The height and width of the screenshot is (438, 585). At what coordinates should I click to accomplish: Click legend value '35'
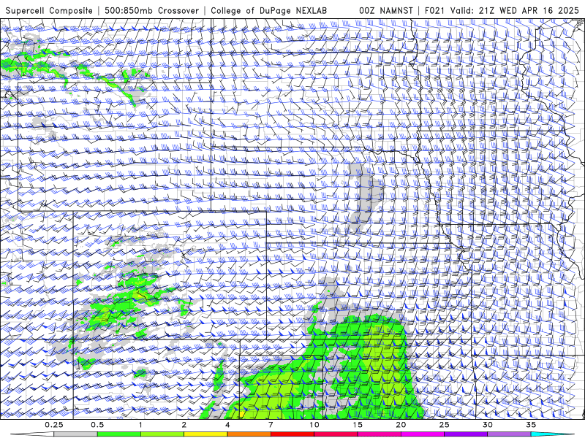coord(531,425)
